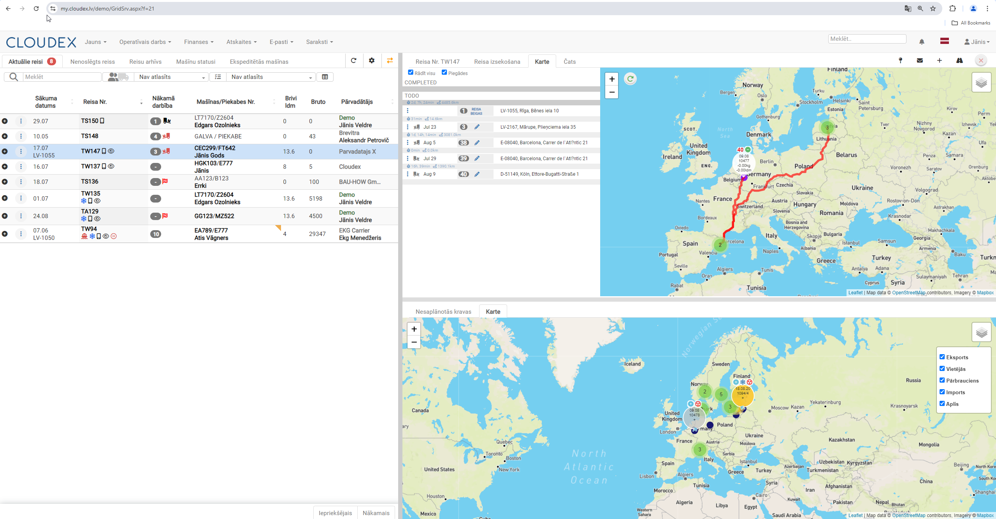Open the Operatīvais darbs dropdown menu
Screen dimensions: 996x519
[x=145, y=42]
